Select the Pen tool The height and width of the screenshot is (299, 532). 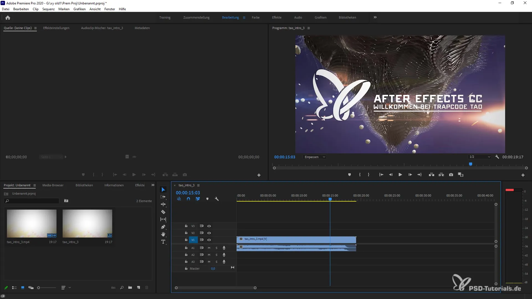pos(163,227)
